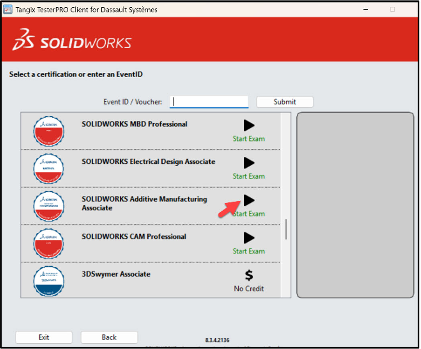
Task: Start the SOLIDWORKS CAM Professional exam
Action: click(x=248, y=238)
